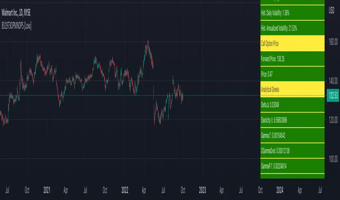This screenshot has height=200, width=340.
Task: Click the yellow Analytical Greeks header
Action: (x=292, y=89)
